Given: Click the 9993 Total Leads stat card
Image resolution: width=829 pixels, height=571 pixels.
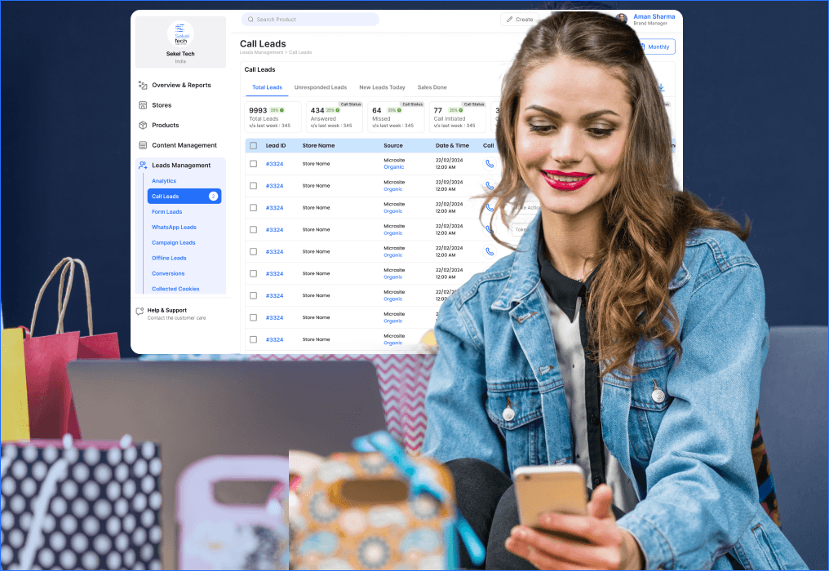Looking at the screenshot, I should pyautogui.click(x=273, y=117).
